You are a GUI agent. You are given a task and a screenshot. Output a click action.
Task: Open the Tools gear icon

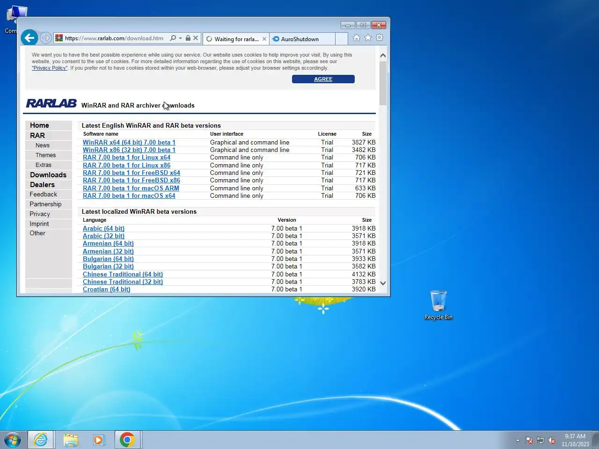click(x=380, y=38)
